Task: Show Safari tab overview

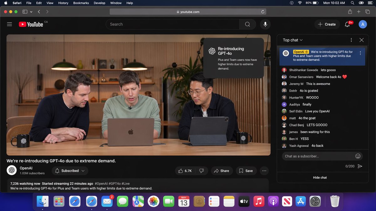Action: [x=368, y=12]
